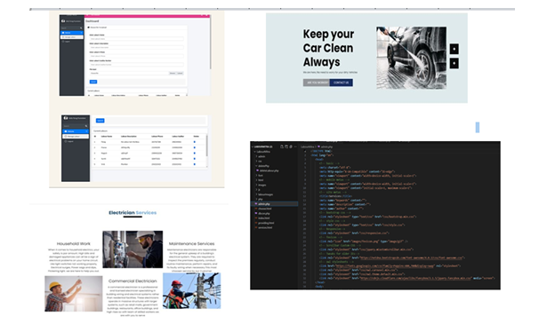Select Logout in the labour table dashboard sidebar

(x=70, y=141)
